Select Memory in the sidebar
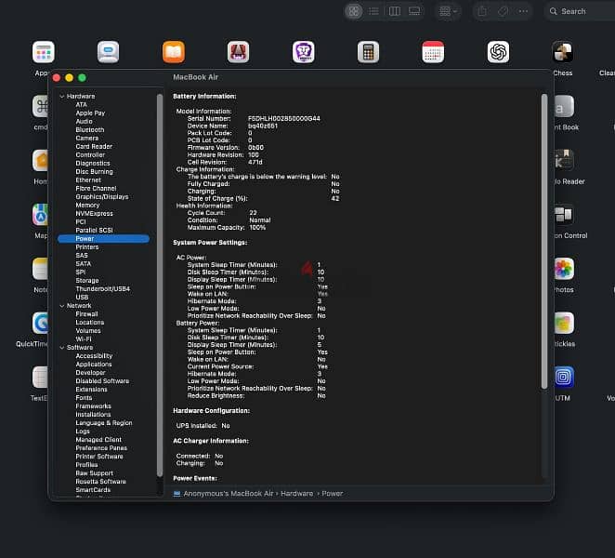This screenshot has height=558, width=615. (x=87, y=205)
